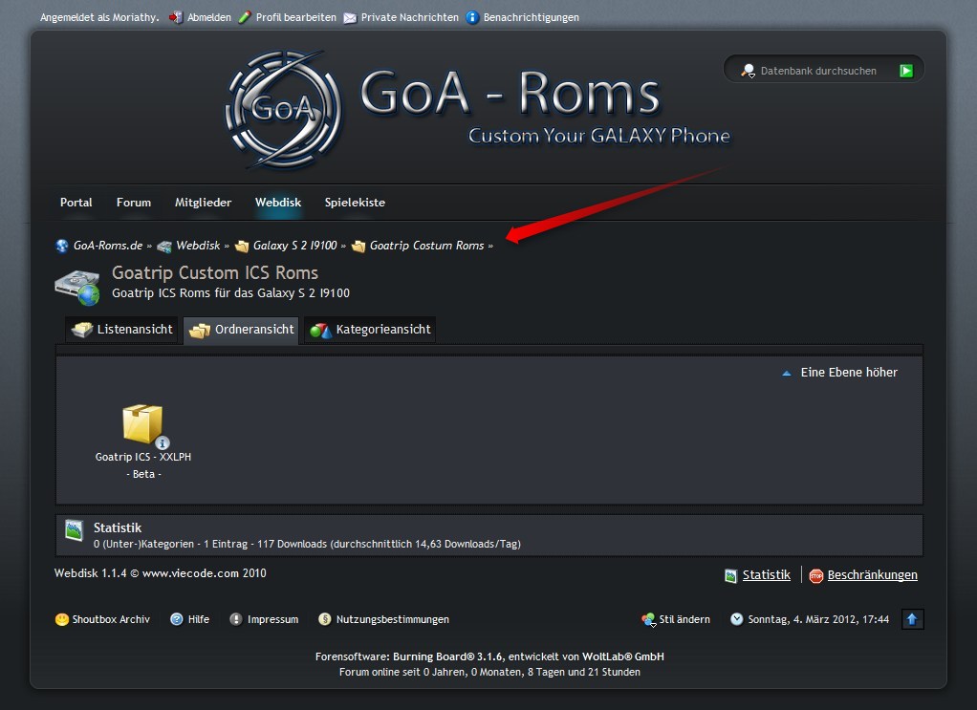
Task: Click Abmelden to log out
Action: (x=208, y=17)
